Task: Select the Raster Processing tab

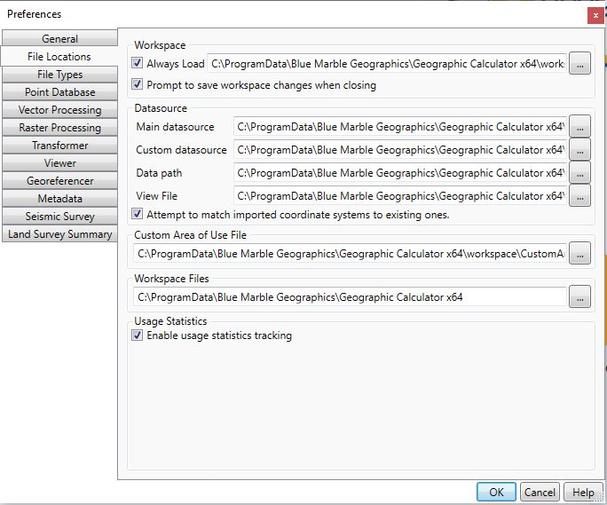Action: tap(59, 128)
